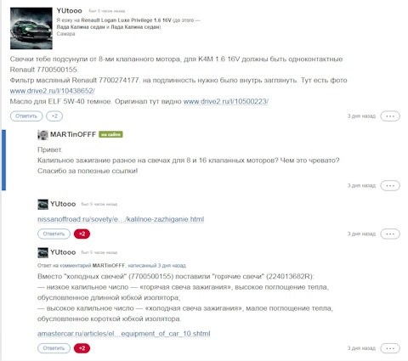Toggle red +2 rating under the last comment
Viewport: 408px width, 361px height.
point(82,348)
